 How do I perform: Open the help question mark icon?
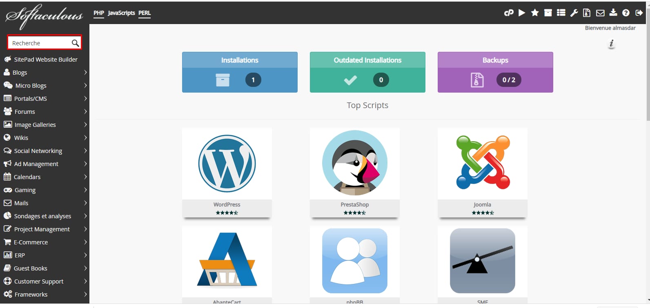pos(626,13)
